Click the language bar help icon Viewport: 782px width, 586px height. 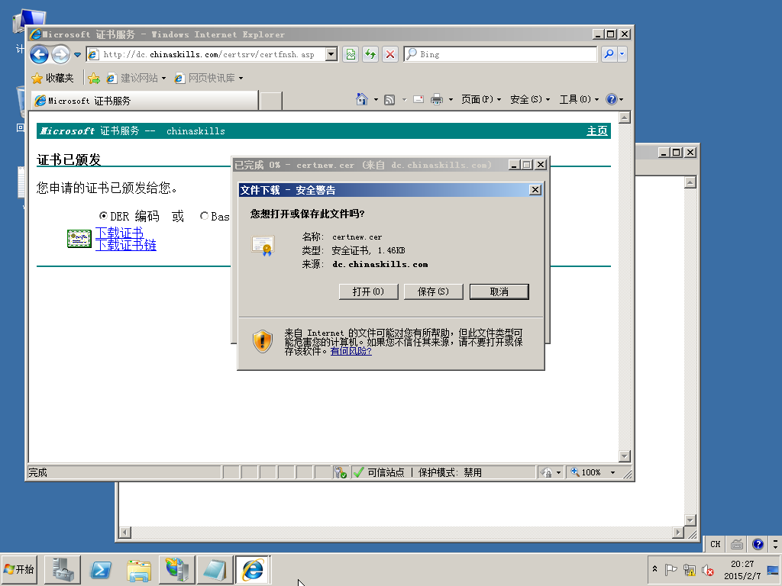click(758, 544)
